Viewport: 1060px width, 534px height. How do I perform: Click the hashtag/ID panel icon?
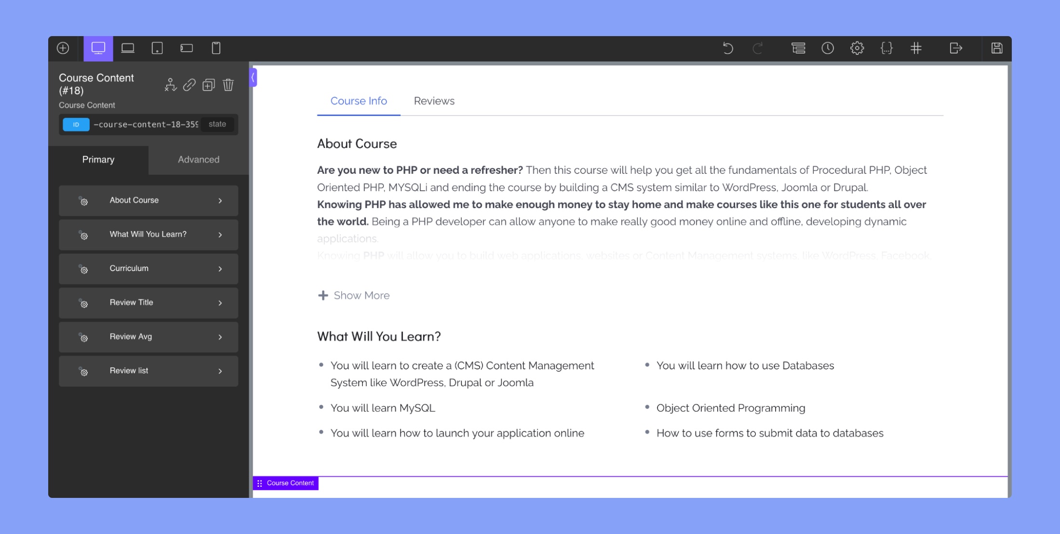(x=916, y=48)
